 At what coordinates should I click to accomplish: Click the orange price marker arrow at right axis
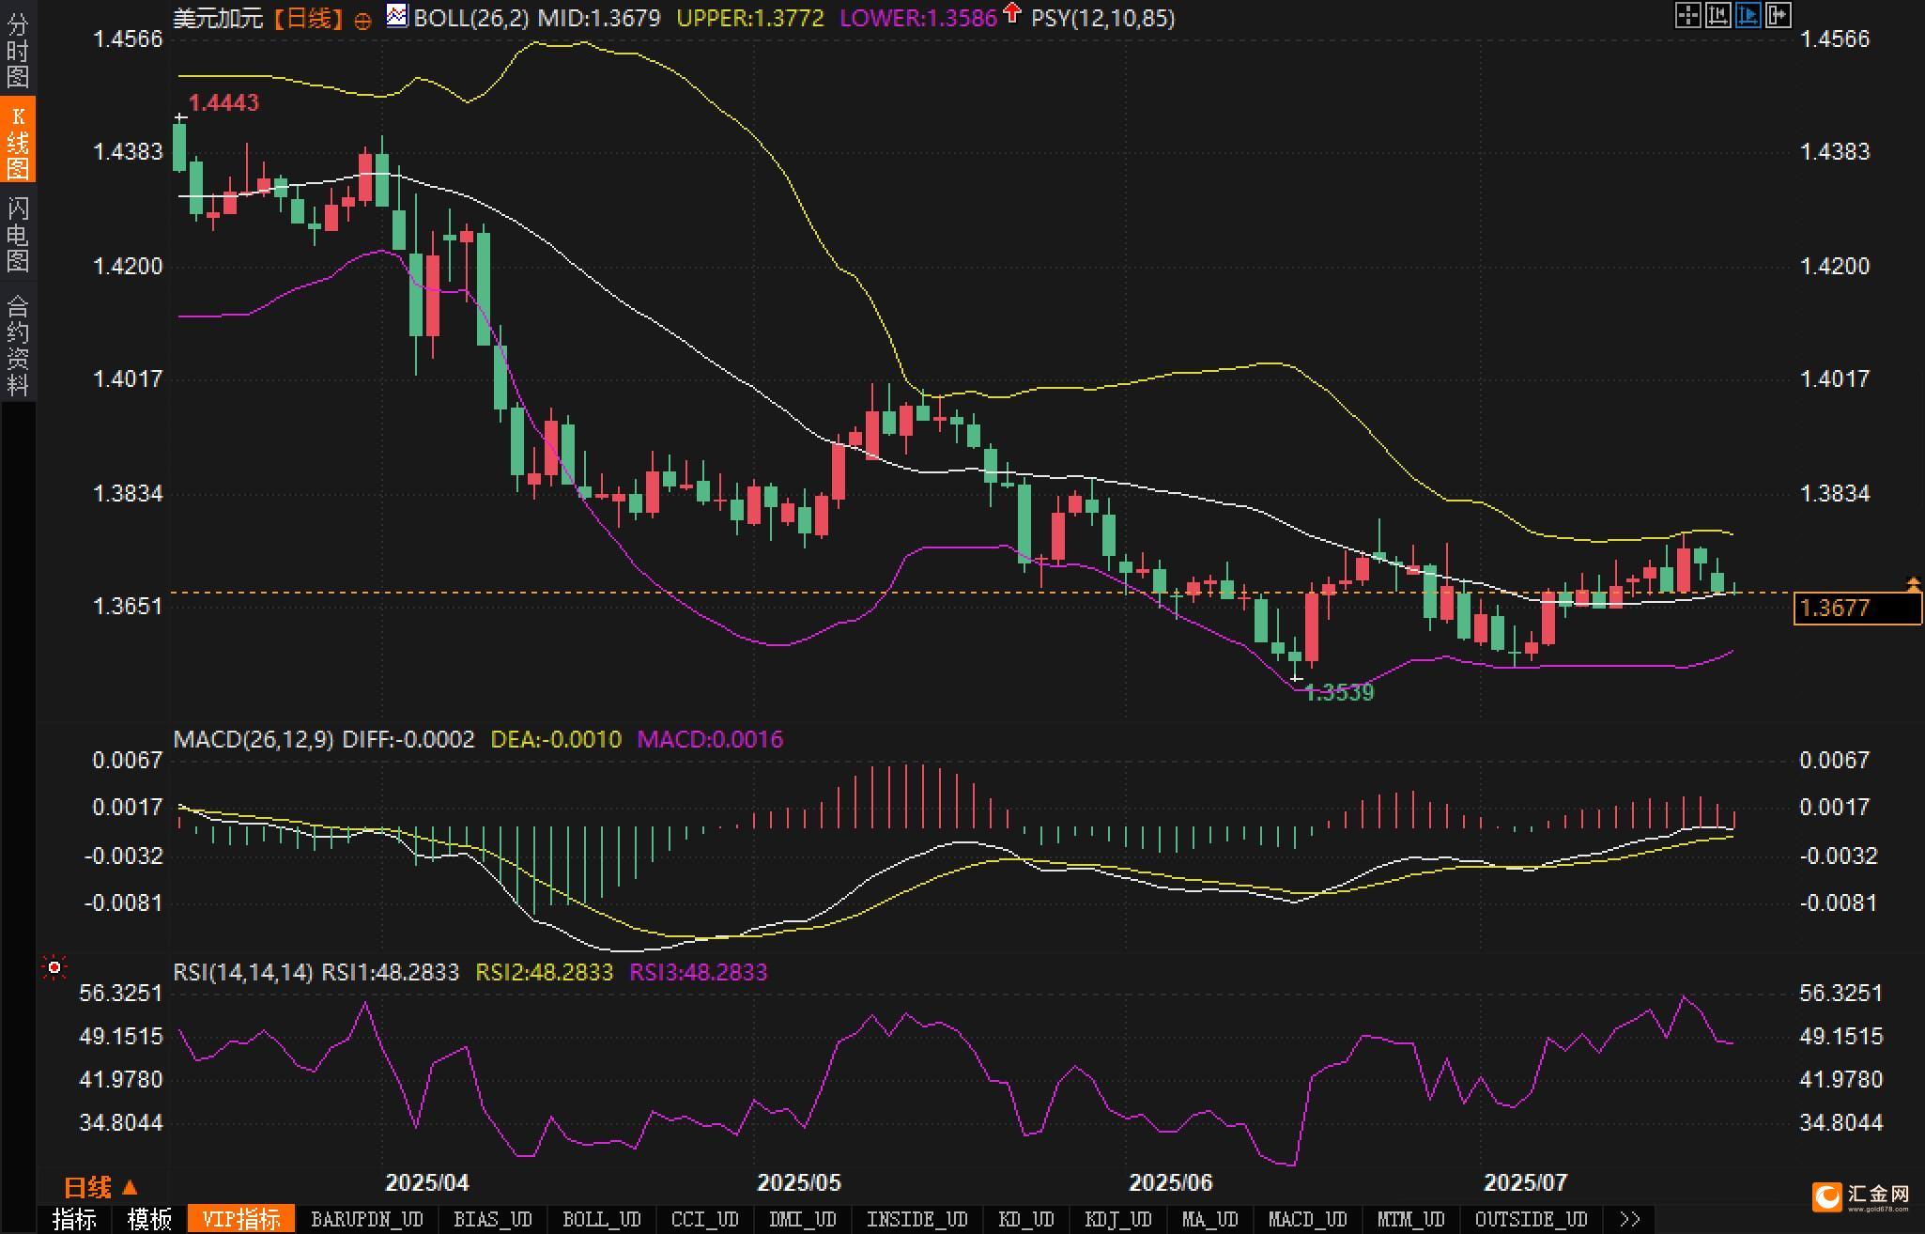click(1913, 586)
